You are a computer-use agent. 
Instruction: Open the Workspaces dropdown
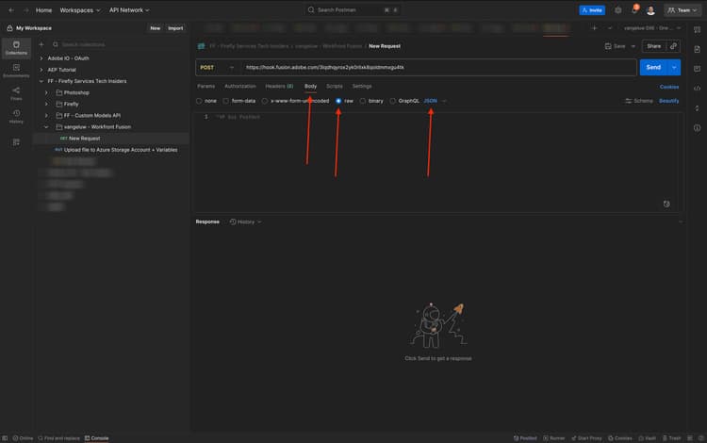coord(80,10)
